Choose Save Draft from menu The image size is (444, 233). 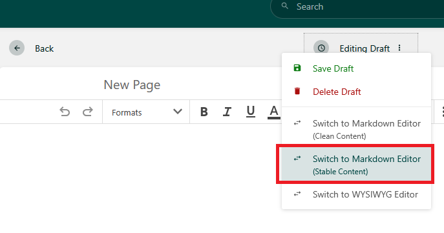(x=356, y=68)
